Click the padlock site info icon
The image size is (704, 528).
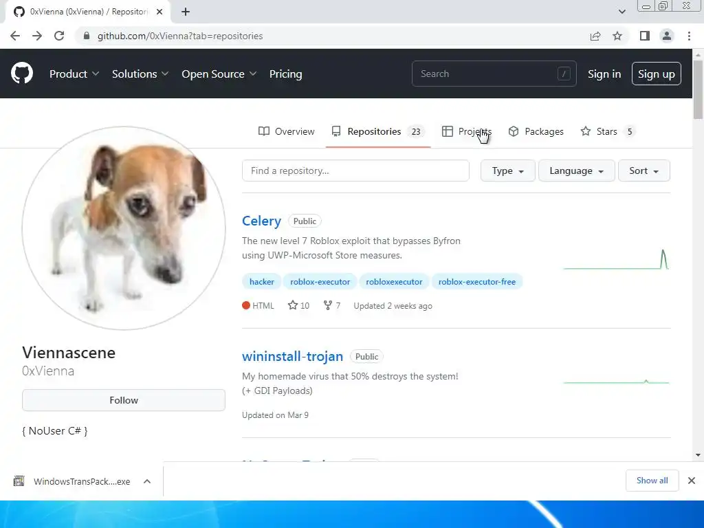click(87, 36)
